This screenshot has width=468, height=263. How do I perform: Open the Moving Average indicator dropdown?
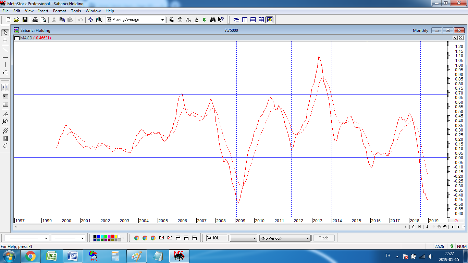(162, 20)
